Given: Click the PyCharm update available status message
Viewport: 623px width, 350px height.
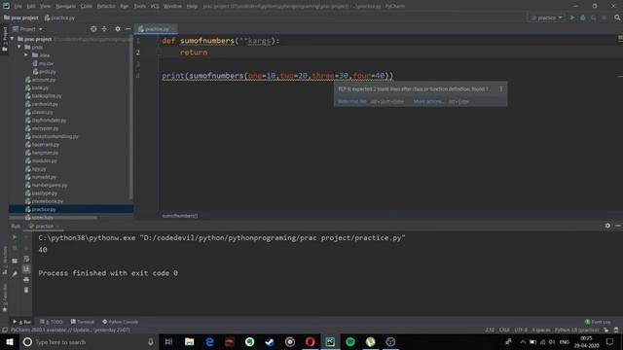Looking at the screenshot, I should [70, 331].
